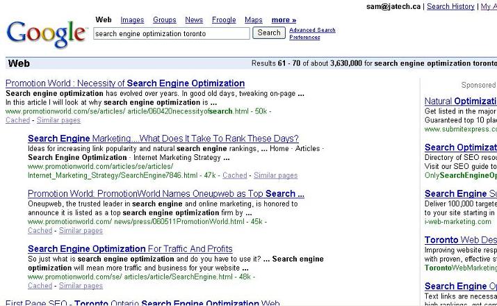Screen dimensions: 497x306
Task: Open the 'Search Optimization' sponsored ad for SEO directory
Action: tap(461, 147)
